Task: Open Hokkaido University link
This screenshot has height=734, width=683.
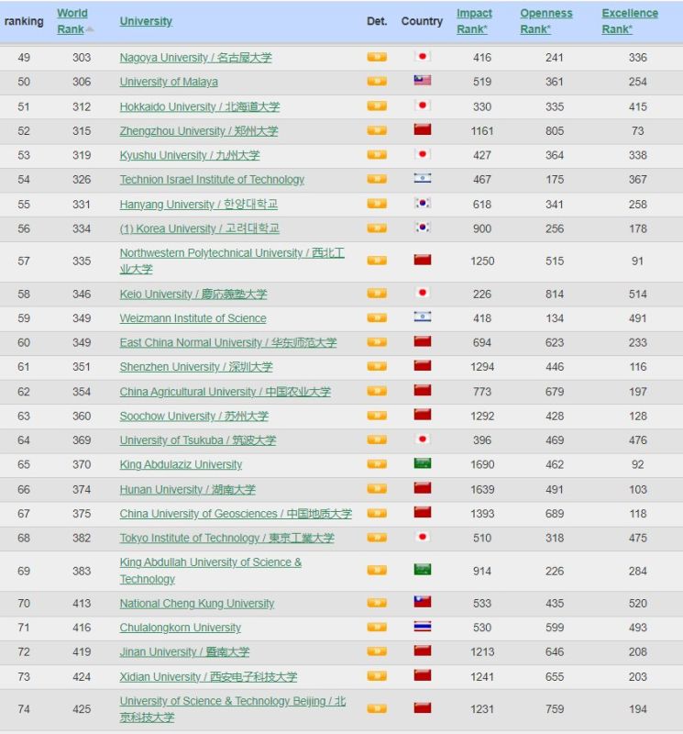Action: pos(200,106)
